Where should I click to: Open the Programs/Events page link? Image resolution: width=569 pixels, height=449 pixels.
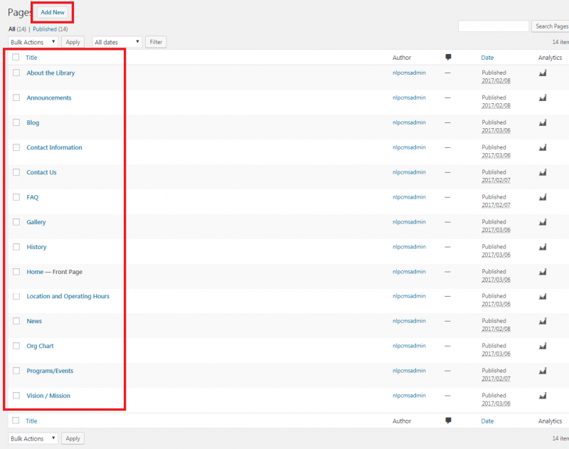50,371
